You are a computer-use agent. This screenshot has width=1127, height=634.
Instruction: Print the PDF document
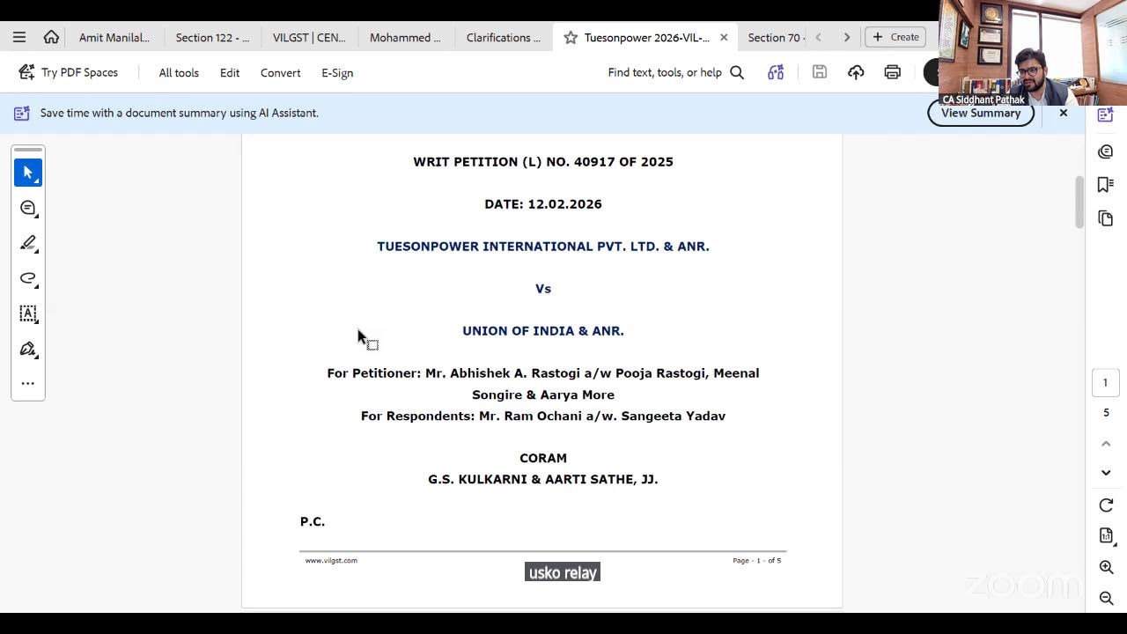click(x=893, y=72)
